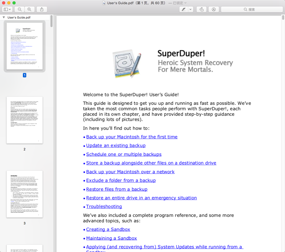Show the markup toolbar icon
Screen dimensions: 285x252
tap(214, 9)
